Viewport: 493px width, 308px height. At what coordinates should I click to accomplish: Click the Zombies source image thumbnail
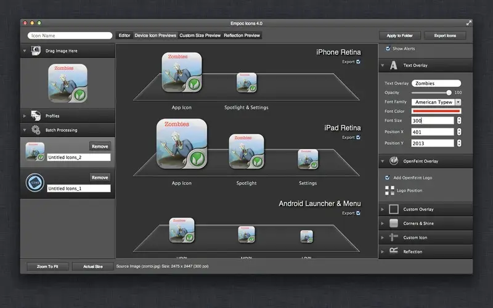[x=68, y=83]
